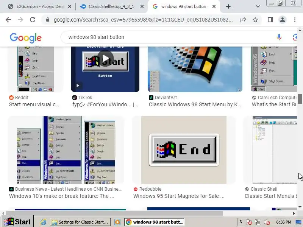Launch Internet Explorer from the taskbar

43,222
